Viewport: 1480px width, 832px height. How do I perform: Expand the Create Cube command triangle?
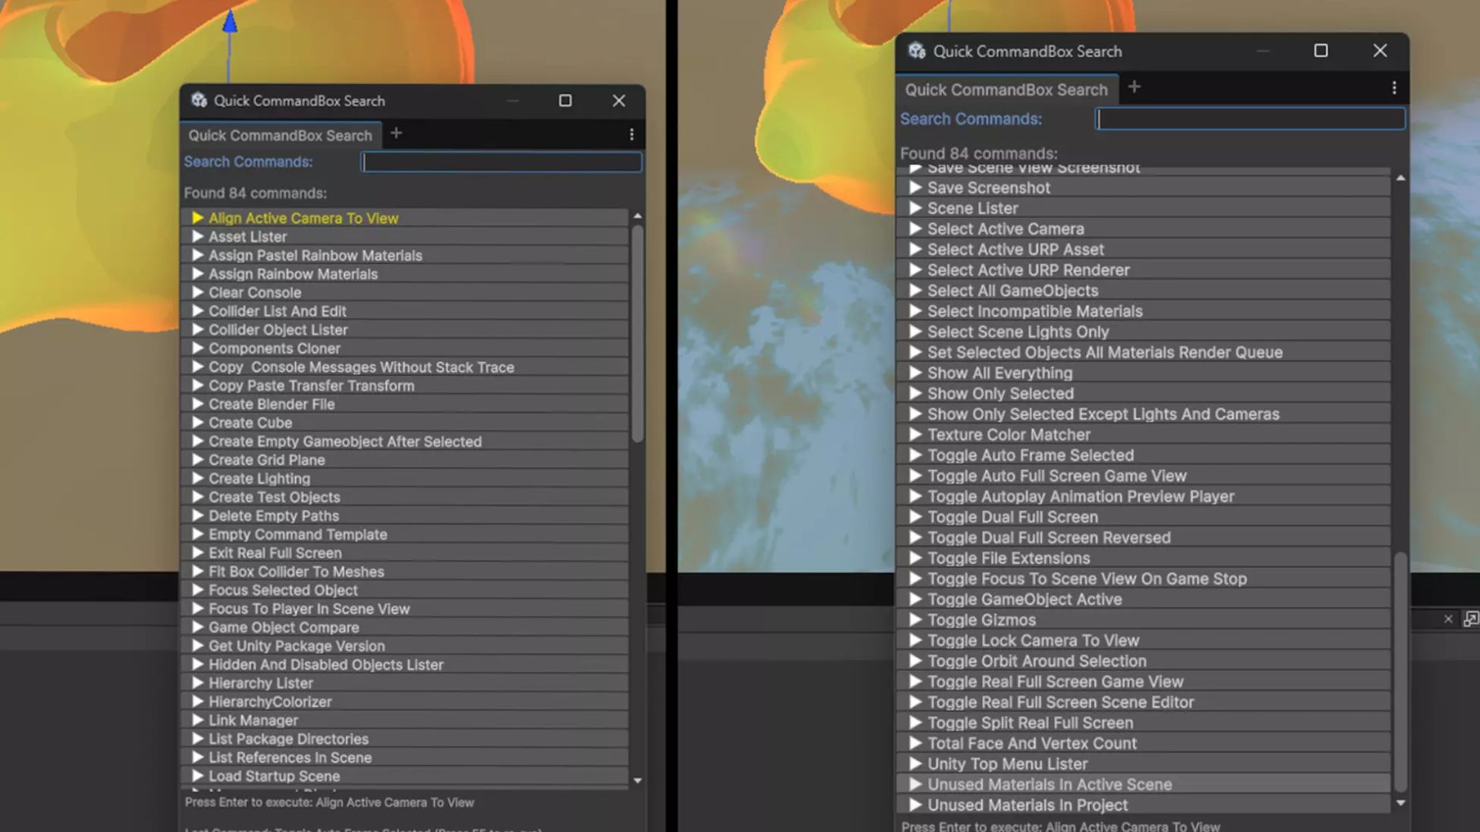197,422
